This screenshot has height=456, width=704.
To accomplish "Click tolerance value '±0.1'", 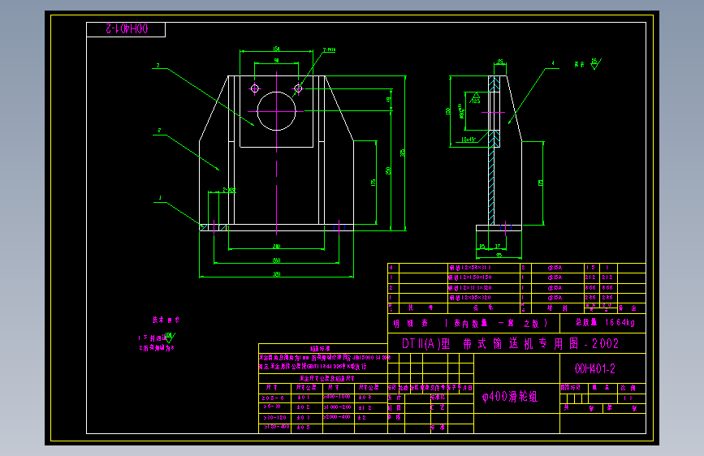I will pyautogui.click(x=304, y=398).
